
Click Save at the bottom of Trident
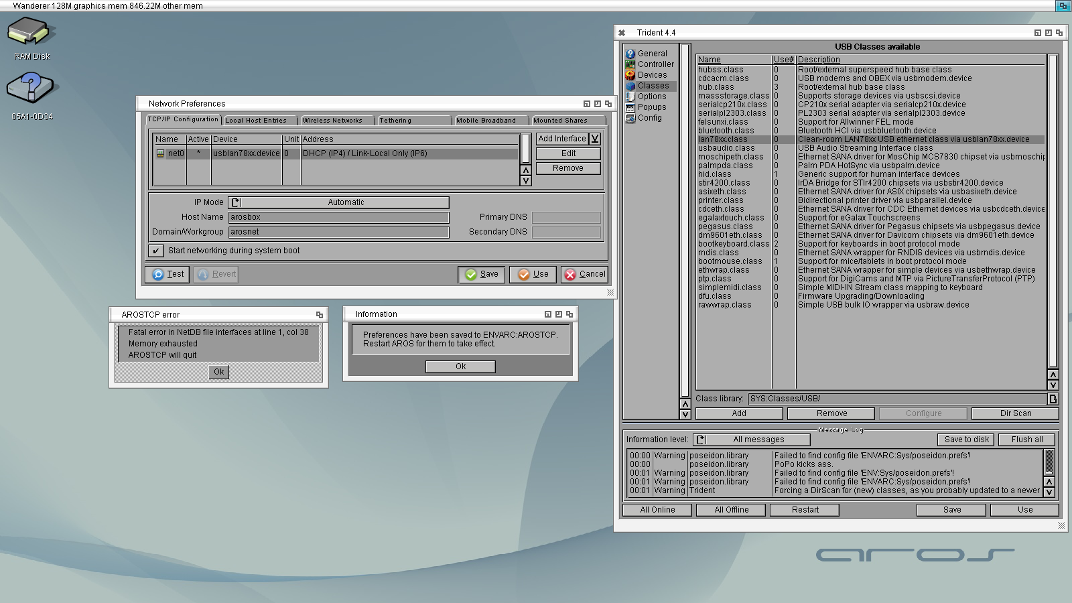click(x=952, y=510)
